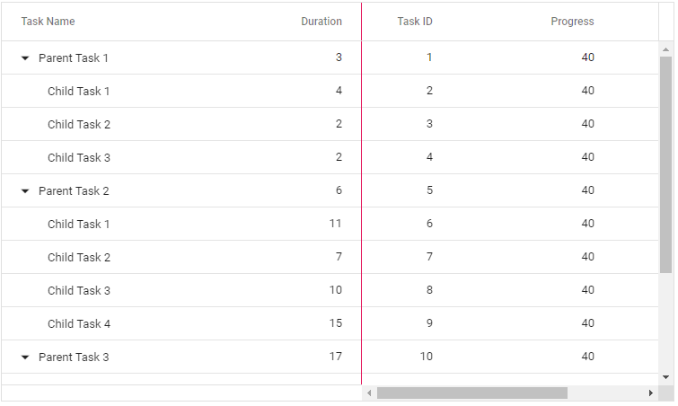
Task: Collapse Parent Task 1 row
Action: [x=25, y=58]
